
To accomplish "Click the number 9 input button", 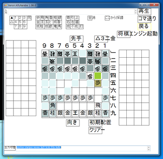I will pyautogui.click(x=25, y=27).
